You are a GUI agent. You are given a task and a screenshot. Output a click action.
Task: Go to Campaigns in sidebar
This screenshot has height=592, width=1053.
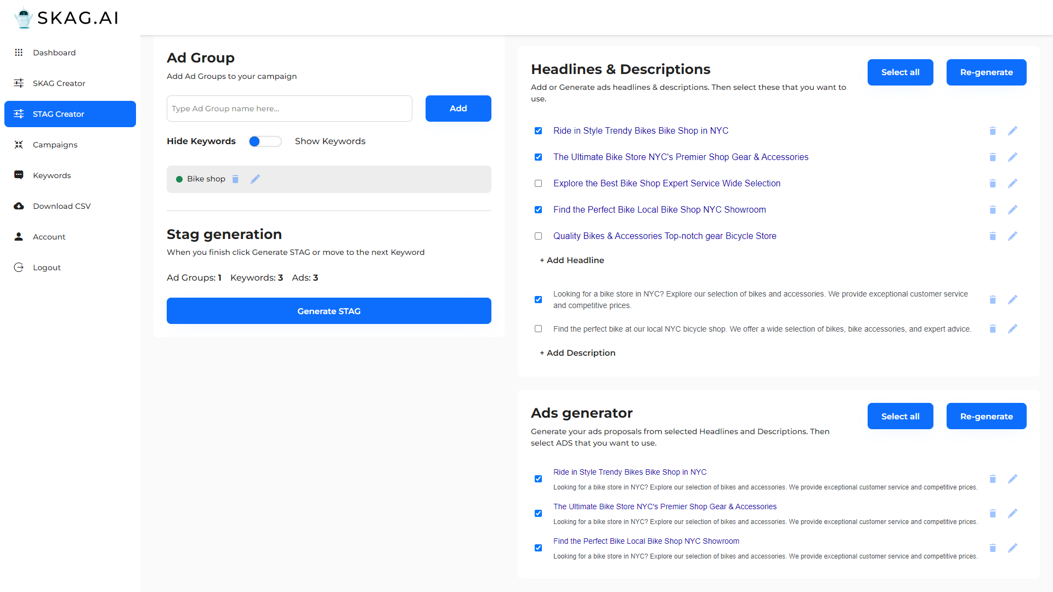[x=70, y=145]
